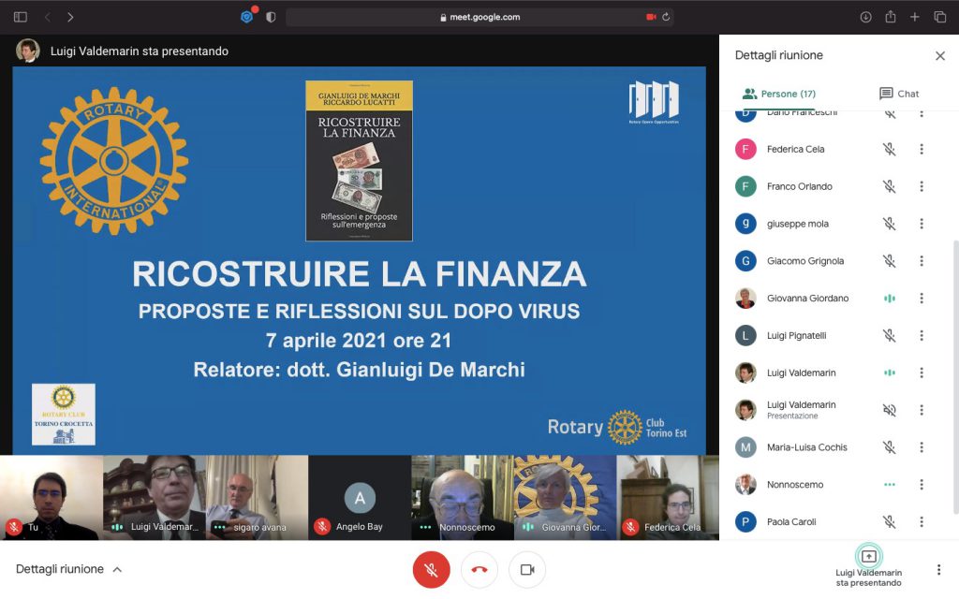Click Nonnoscemo's avatar photo in list
959x599 pixels.
point(745,485)
